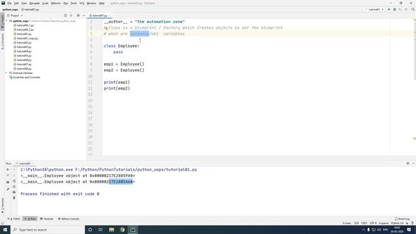Rerun program in Run tool window
This screenshot has width=416, height=234.
[x=8, y=170]
